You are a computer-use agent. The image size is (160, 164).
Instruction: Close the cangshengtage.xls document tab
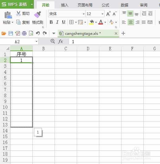[116, 34]
